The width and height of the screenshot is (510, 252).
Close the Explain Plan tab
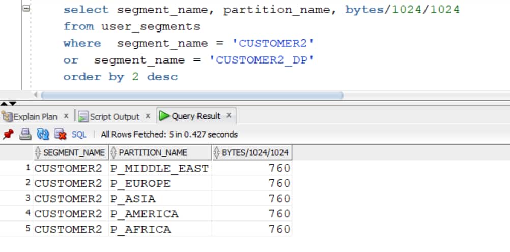(66, 116)
